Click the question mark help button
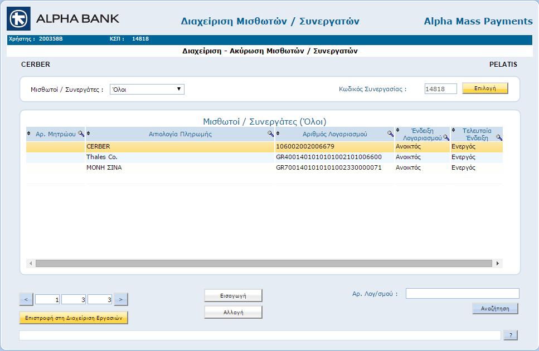This screenshot has width=539, height=351. point(511,335)
